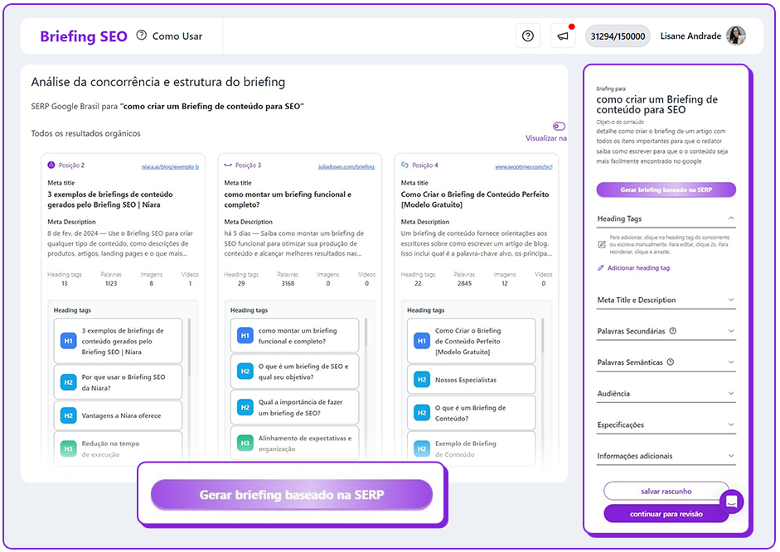The image size is (780, 552).
Task: Click meta title 'como montar um briefing funcional e completo?'
Action: (288, 199)
